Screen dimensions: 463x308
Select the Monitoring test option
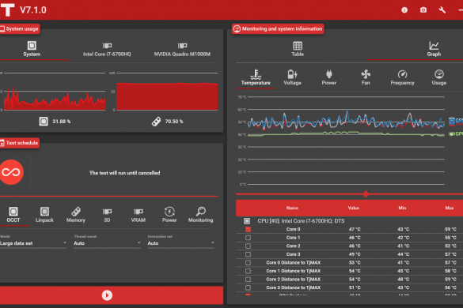(x=200, y=215)
